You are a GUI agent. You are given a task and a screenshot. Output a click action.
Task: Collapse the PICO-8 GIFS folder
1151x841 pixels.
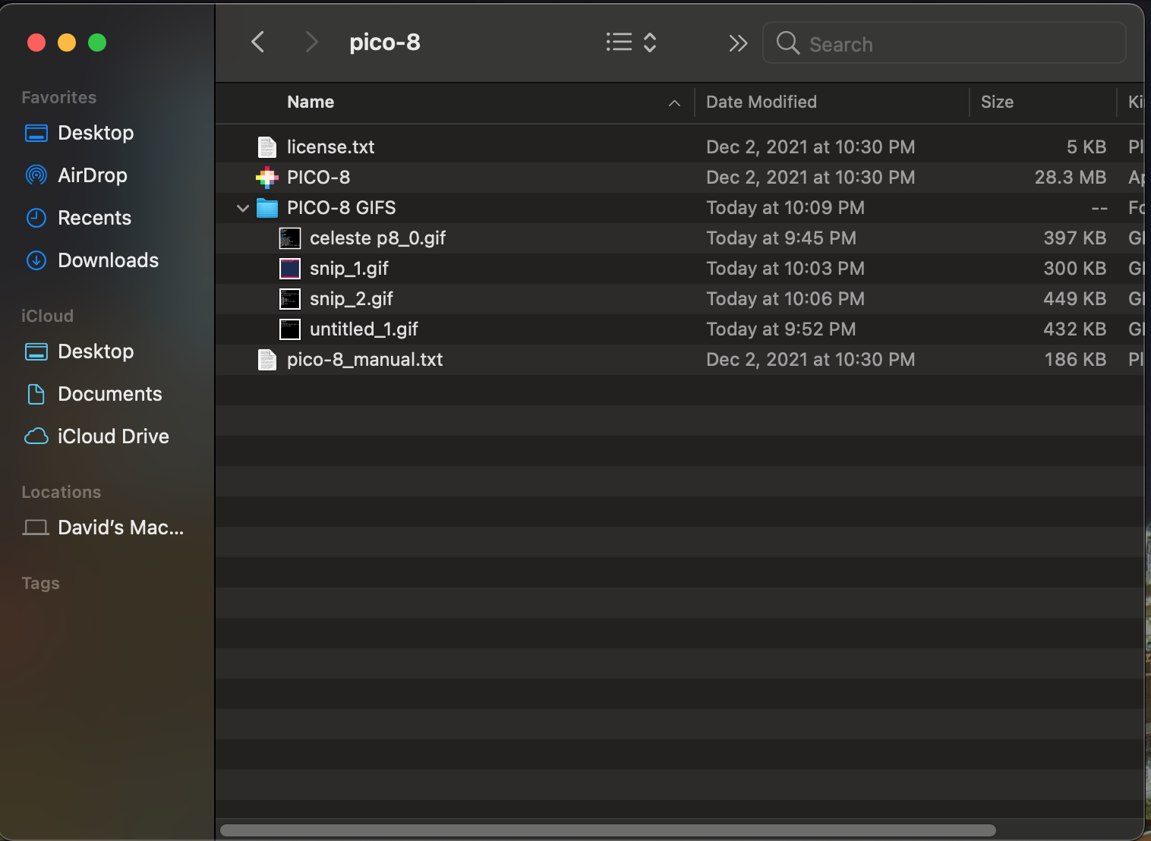coord(243,208)
